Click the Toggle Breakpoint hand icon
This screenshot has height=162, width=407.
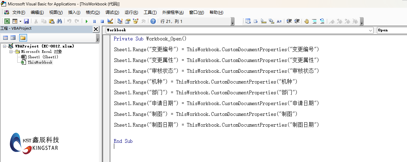306,21
